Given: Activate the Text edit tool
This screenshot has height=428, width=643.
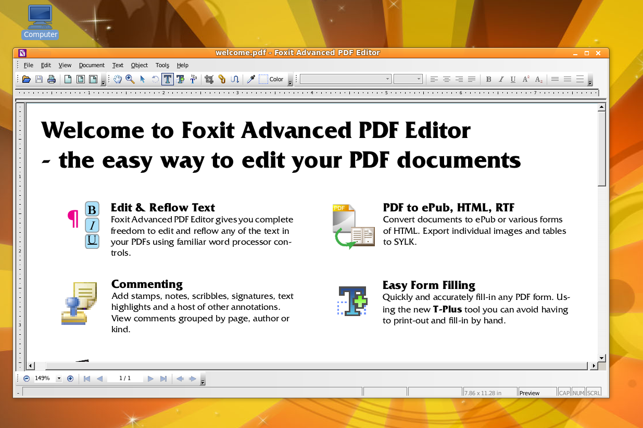Looking at the screenshot, I should point(168,79).
